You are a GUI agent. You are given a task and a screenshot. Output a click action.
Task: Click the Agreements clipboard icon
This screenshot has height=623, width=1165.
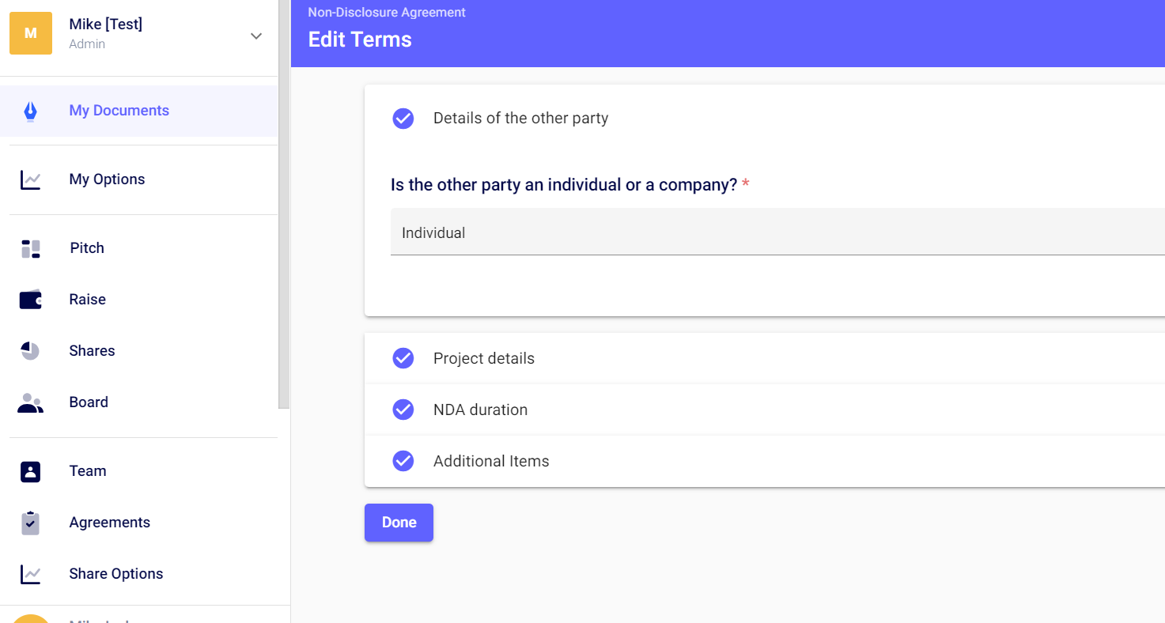pyautogui.click(x=30, y=523)
